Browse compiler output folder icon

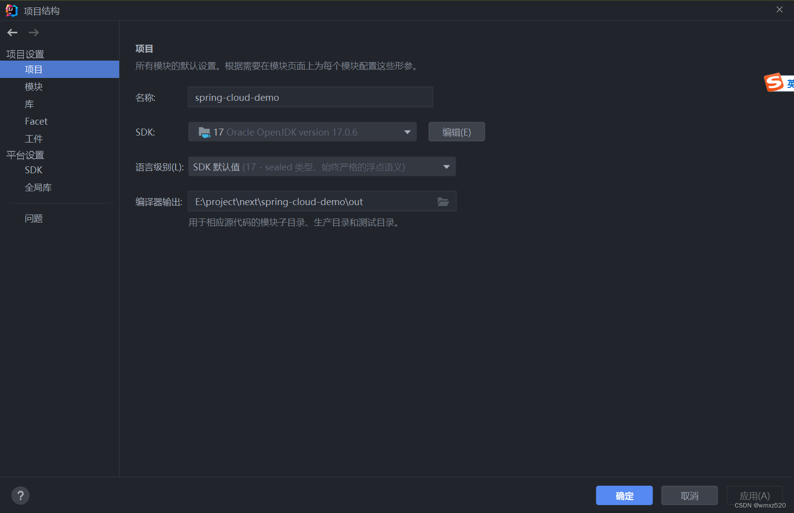coord(443,202)
